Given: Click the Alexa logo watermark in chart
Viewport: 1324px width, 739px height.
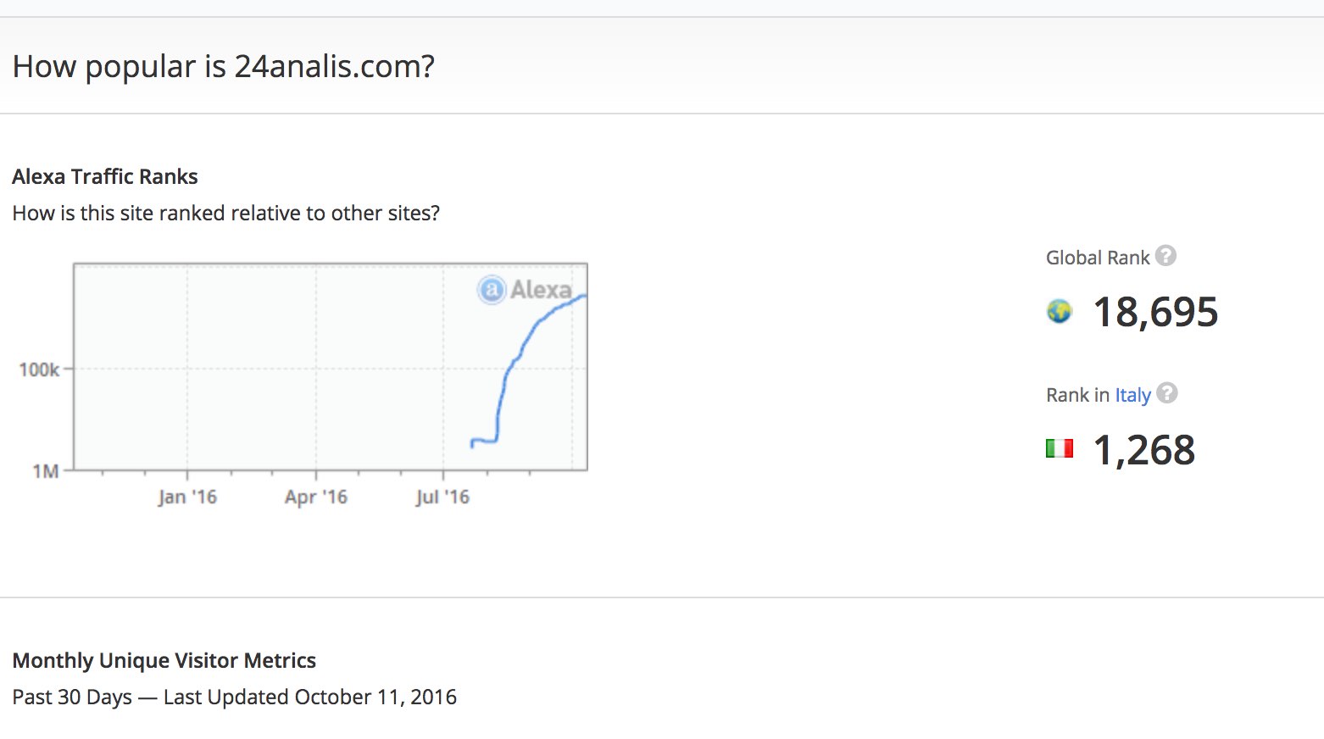Looking at the screenshot, I should [x=526, y=290].
